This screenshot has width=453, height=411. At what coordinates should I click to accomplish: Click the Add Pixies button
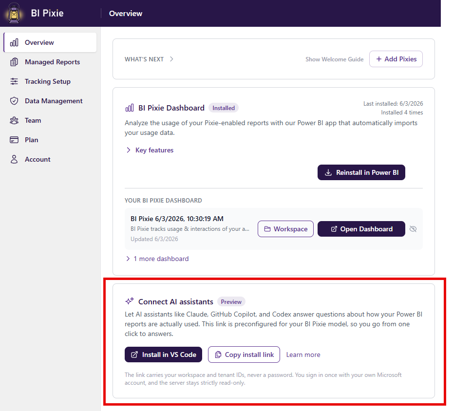396,59
